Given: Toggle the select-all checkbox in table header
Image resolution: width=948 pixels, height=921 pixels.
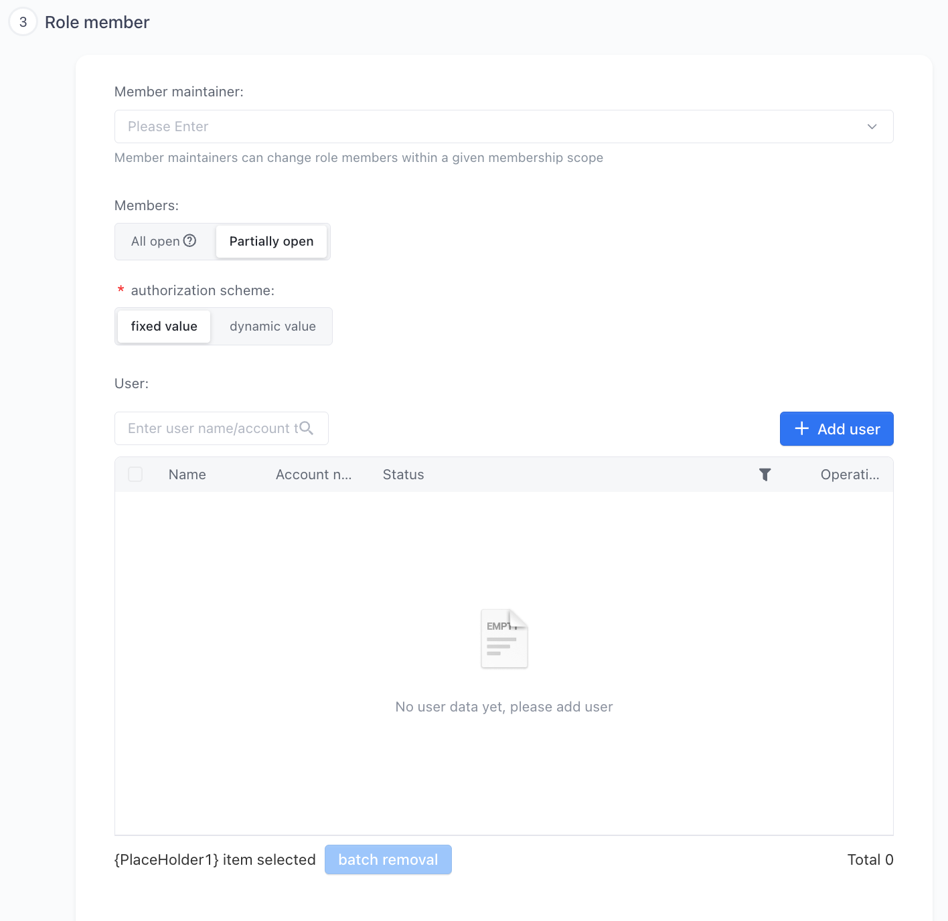Looking at the screenshot, I should 135,475.
